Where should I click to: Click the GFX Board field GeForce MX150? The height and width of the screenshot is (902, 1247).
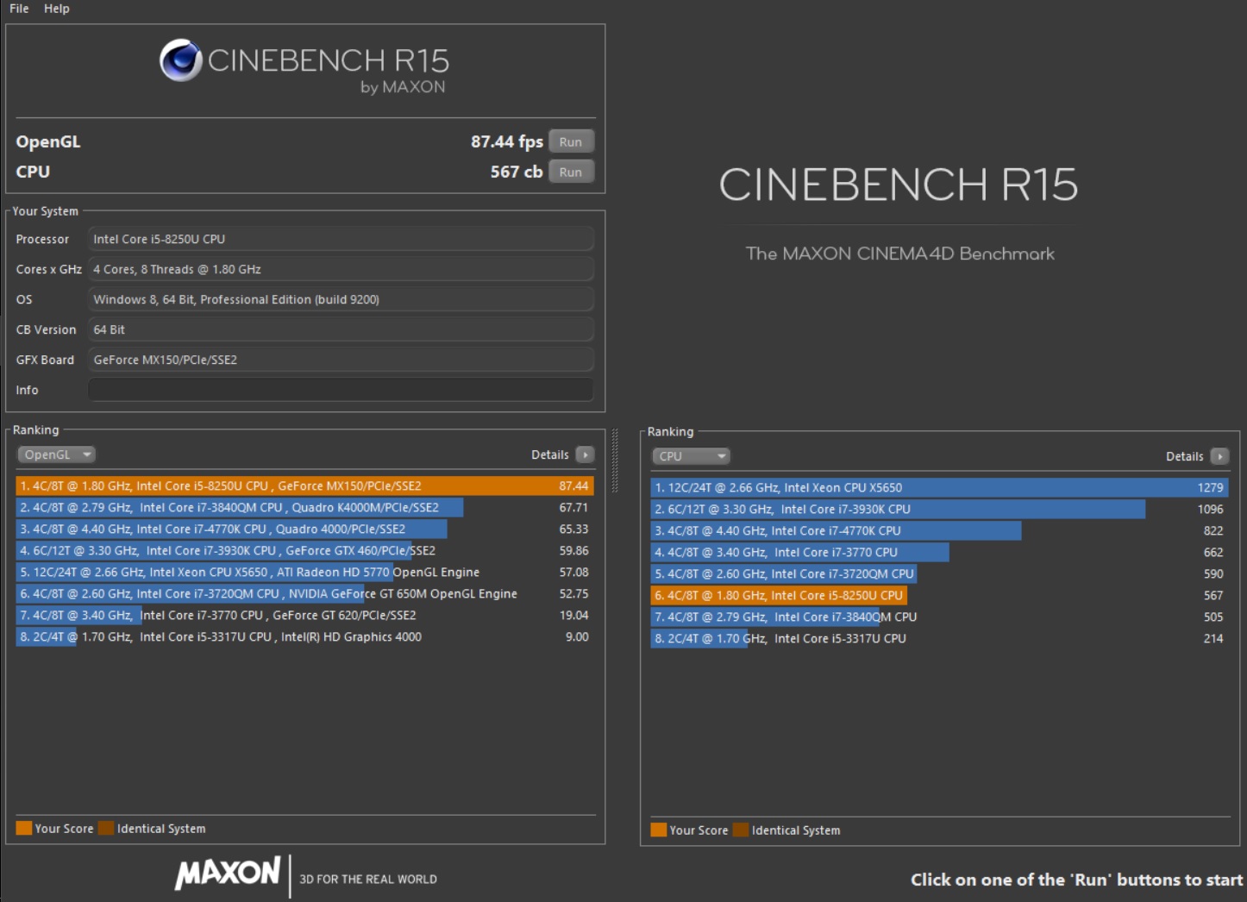(341, 360)
